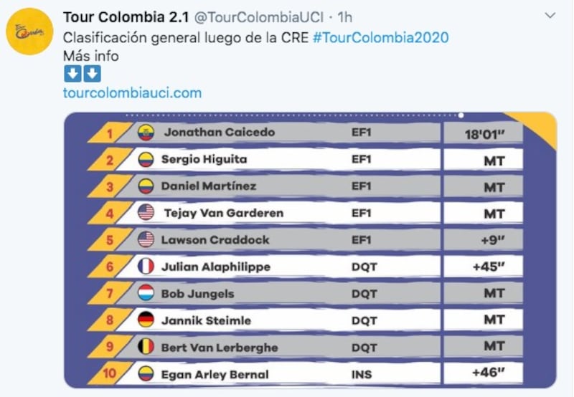This screenshot has height=397, width=574.
Task: Click the Egan Arley Bernal row
Action: [306, 373]
